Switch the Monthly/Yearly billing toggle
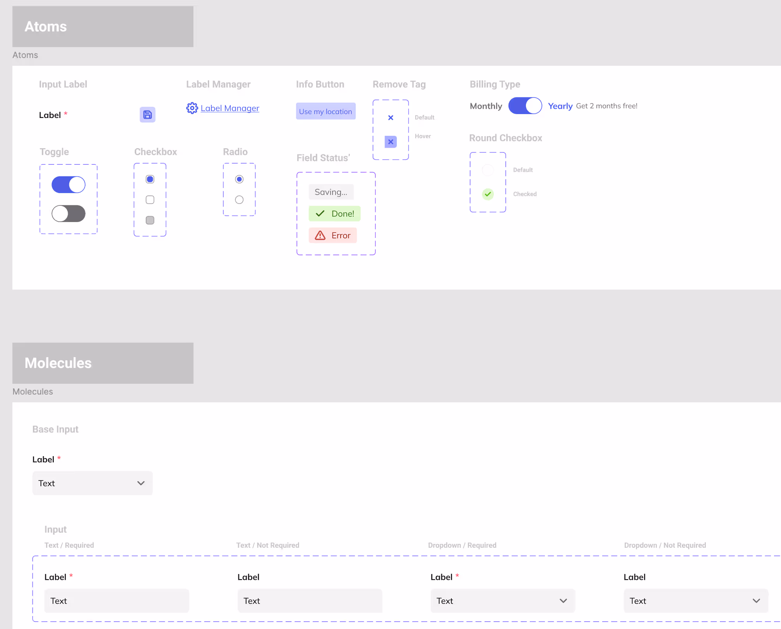This screenshot has width=781, height=629. coord(525,106)
